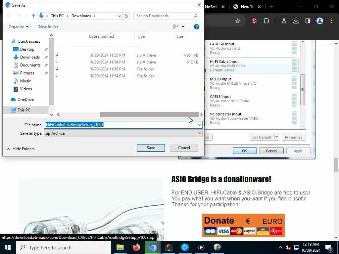Open the Organize menu

19,27
